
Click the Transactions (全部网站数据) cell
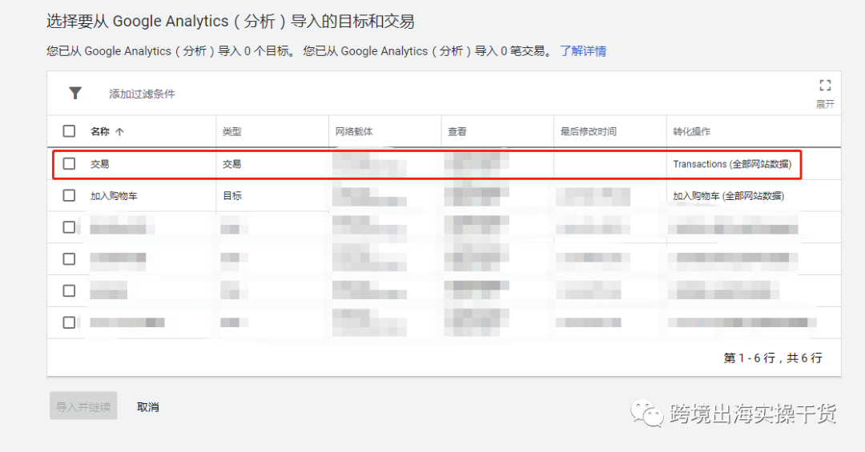[732, 164]
